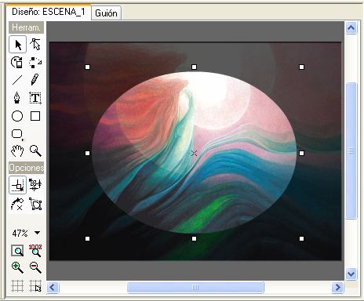Click the vertical scrollbar down arrow

pos(351,274)
